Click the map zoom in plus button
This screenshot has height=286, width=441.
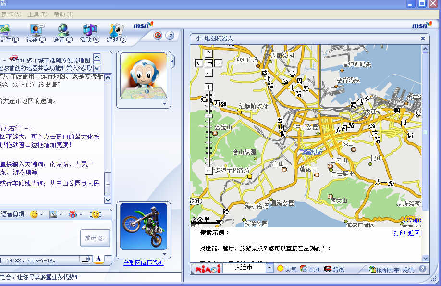tap(208, 87)
